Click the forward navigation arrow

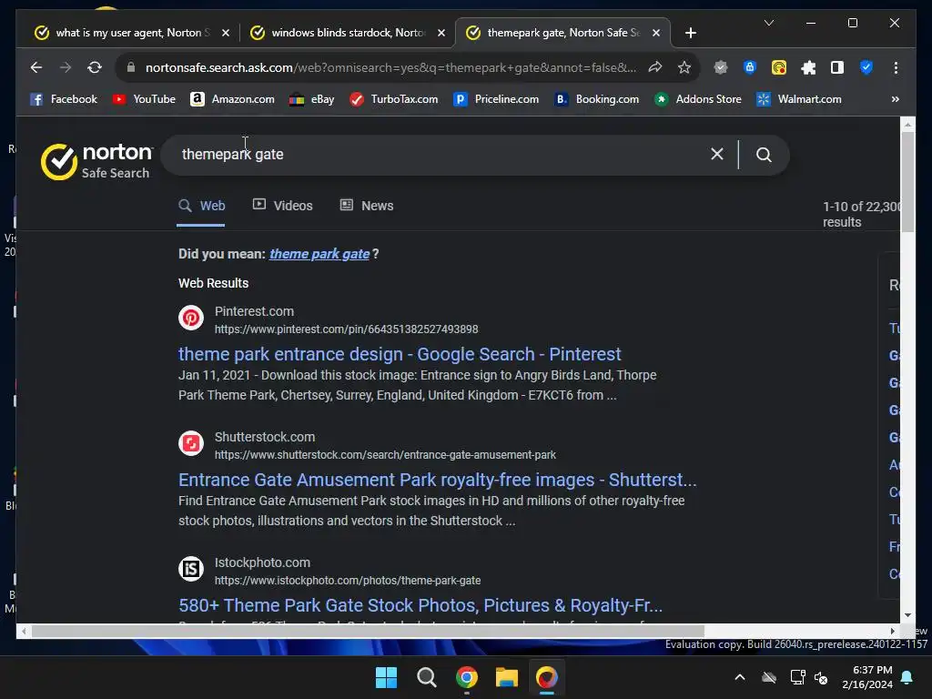(x=66, y=67)
